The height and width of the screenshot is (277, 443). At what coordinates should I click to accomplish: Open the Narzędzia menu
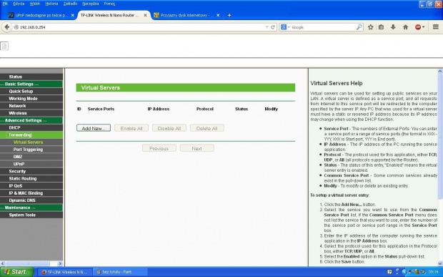pyautogui.click(x=91, y=4)
